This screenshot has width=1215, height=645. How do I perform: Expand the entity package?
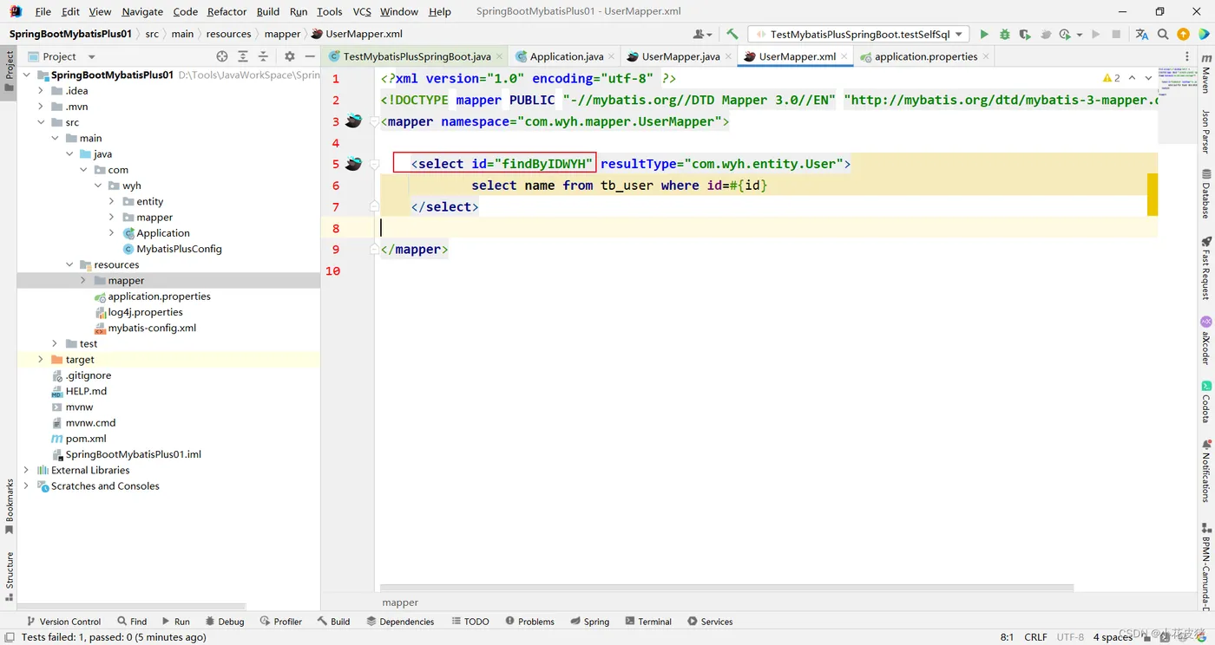pos(112,201)
